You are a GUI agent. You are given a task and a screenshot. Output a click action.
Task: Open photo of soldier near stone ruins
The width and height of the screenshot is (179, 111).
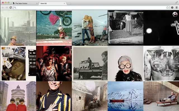[x=90, y=96]
